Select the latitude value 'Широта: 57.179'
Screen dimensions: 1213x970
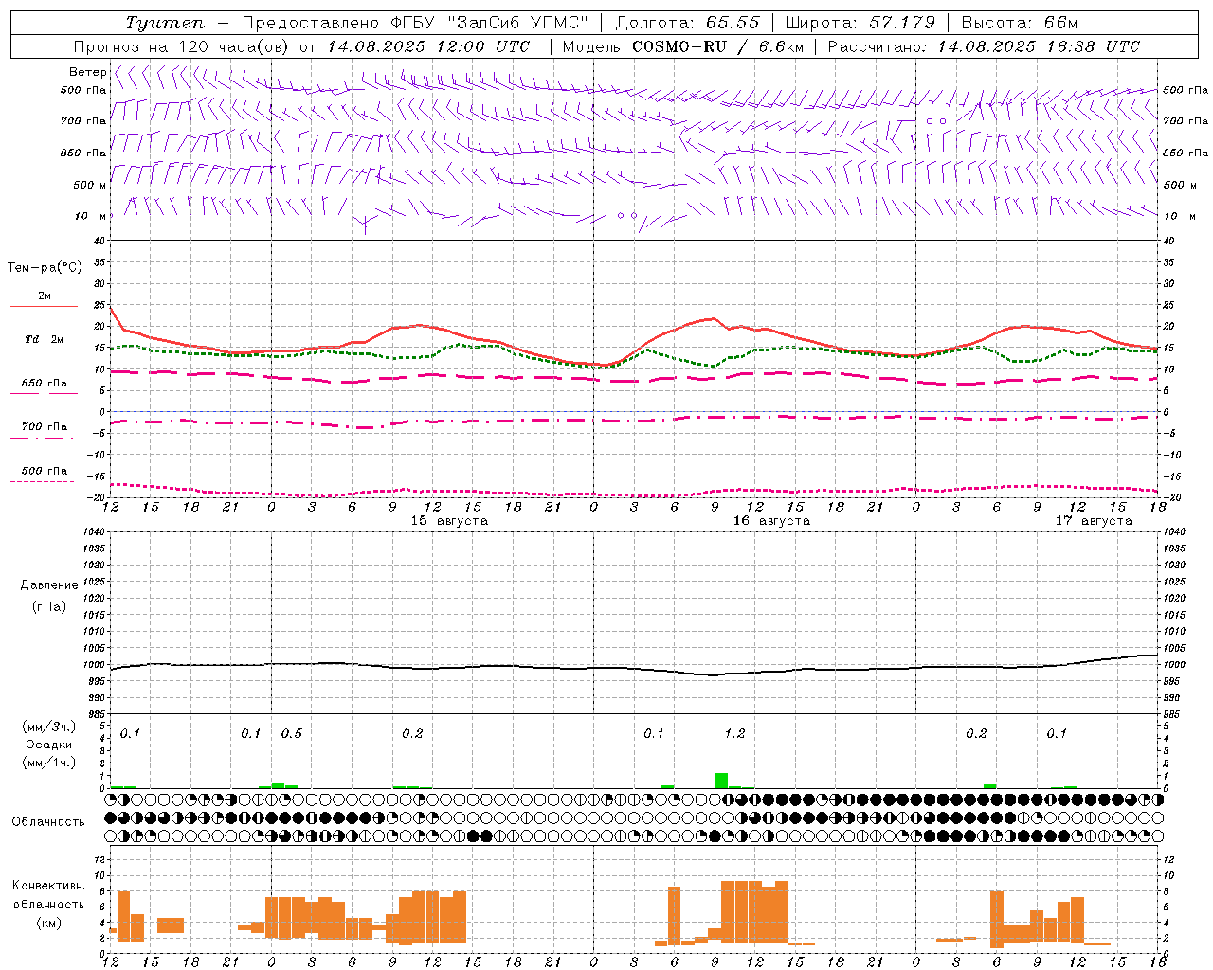[x=860, y=23]
